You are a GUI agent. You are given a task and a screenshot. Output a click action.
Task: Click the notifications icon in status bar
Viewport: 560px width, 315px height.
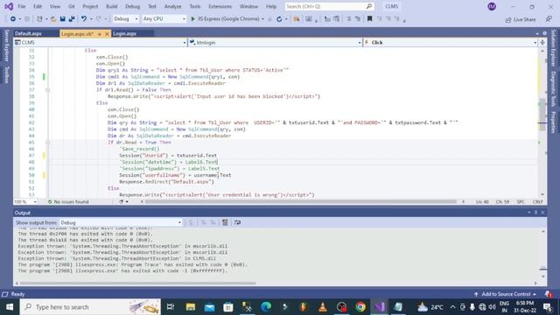click(549, 294)
